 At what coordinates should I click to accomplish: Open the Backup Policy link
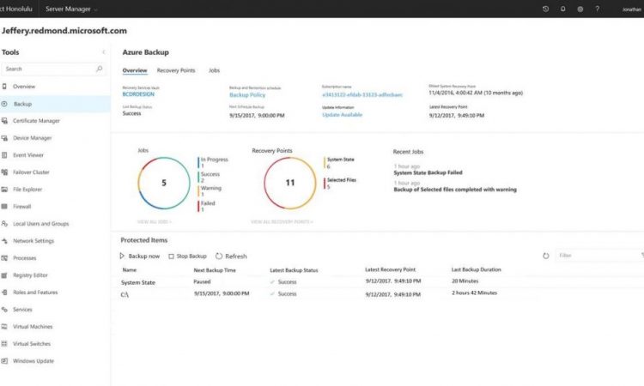(x=247, y=94)
